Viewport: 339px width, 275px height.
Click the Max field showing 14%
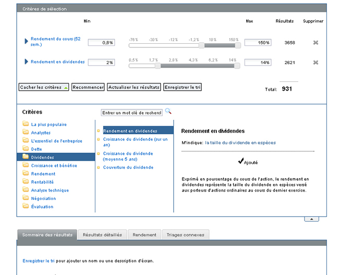coord(258,63)
